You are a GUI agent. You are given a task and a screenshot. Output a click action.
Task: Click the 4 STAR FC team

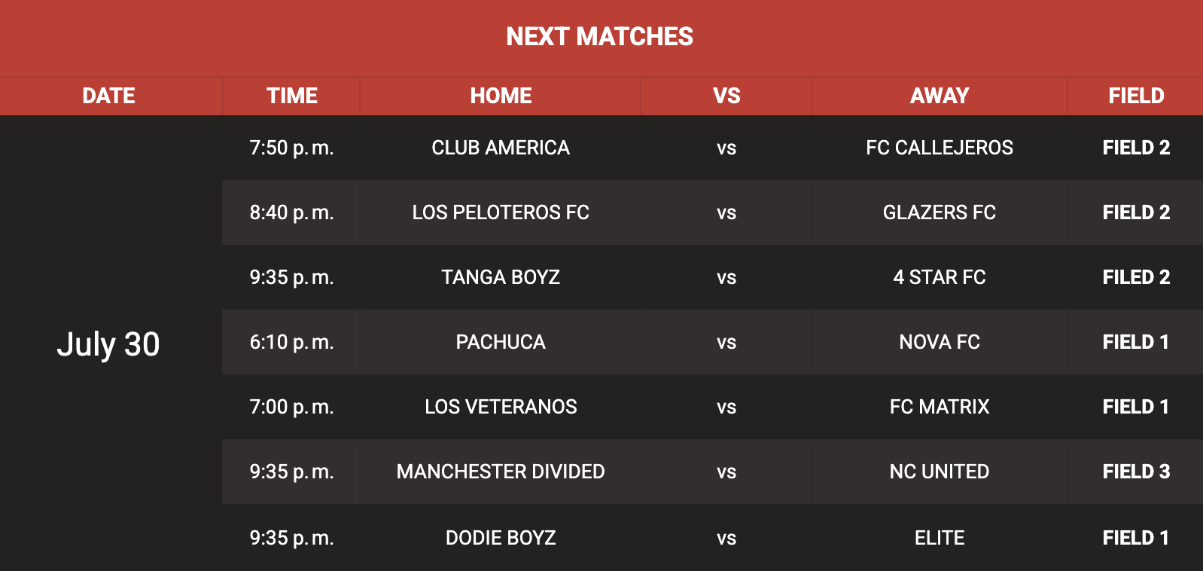[x=940, y=277]
